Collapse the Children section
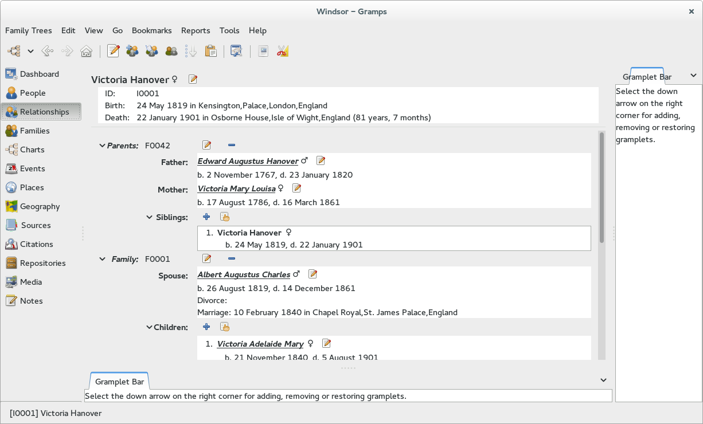 click(x=150, y=327)
